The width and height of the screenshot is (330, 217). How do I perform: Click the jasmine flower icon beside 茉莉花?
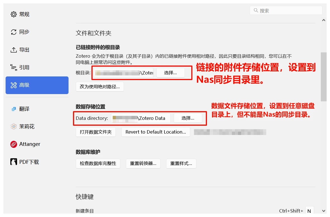pos(14,126)
